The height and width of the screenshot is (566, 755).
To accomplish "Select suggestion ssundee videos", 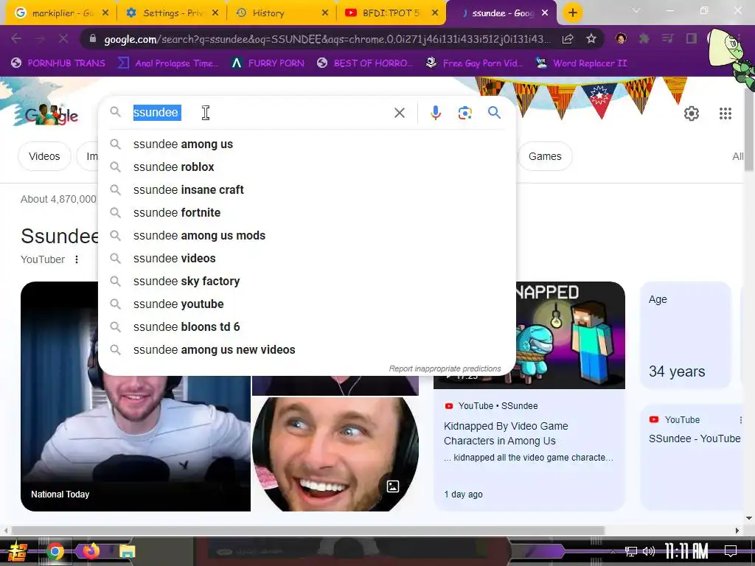I will 307,259.
